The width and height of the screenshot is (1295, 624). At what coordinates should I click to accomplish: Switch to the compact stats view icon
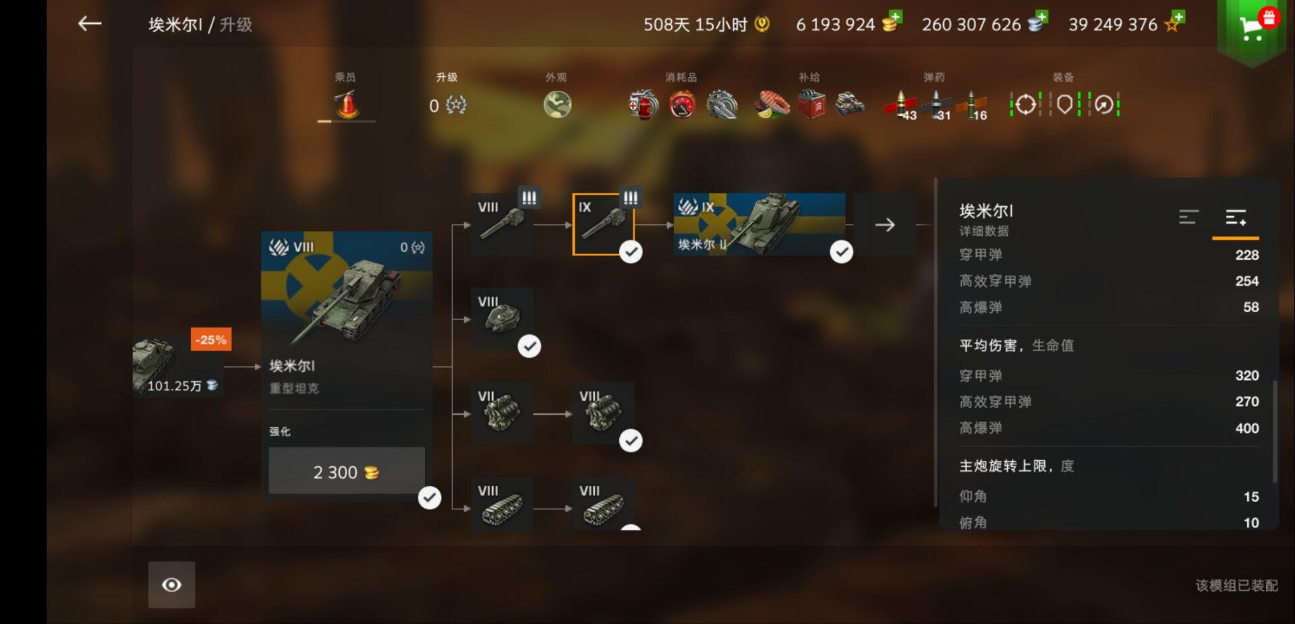coord(1188,217)
